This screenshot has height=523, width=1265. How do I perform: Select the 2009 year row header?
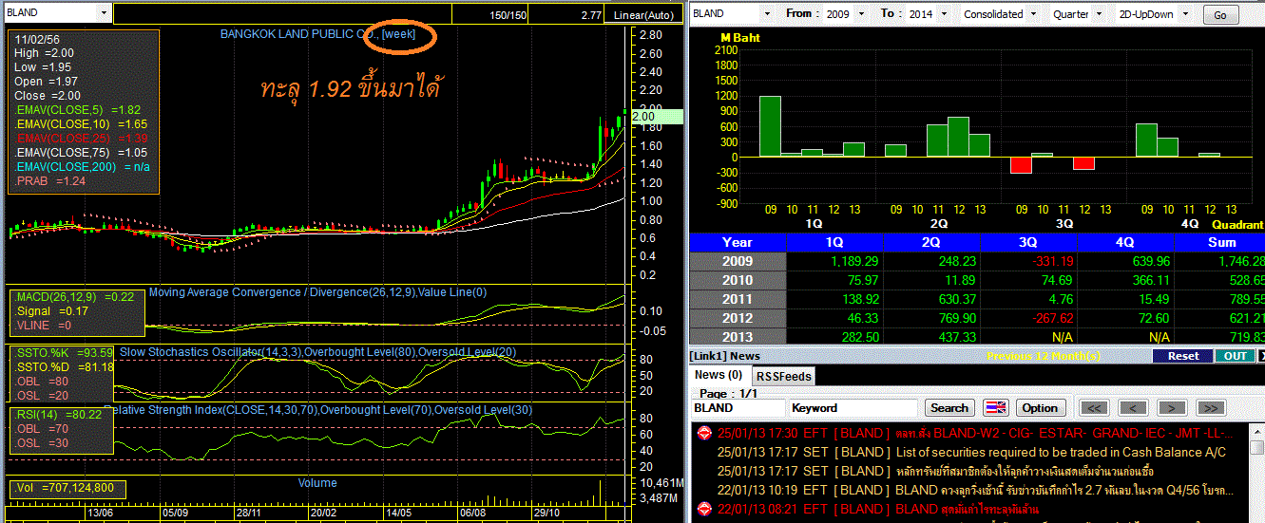[x=738, y=261]
